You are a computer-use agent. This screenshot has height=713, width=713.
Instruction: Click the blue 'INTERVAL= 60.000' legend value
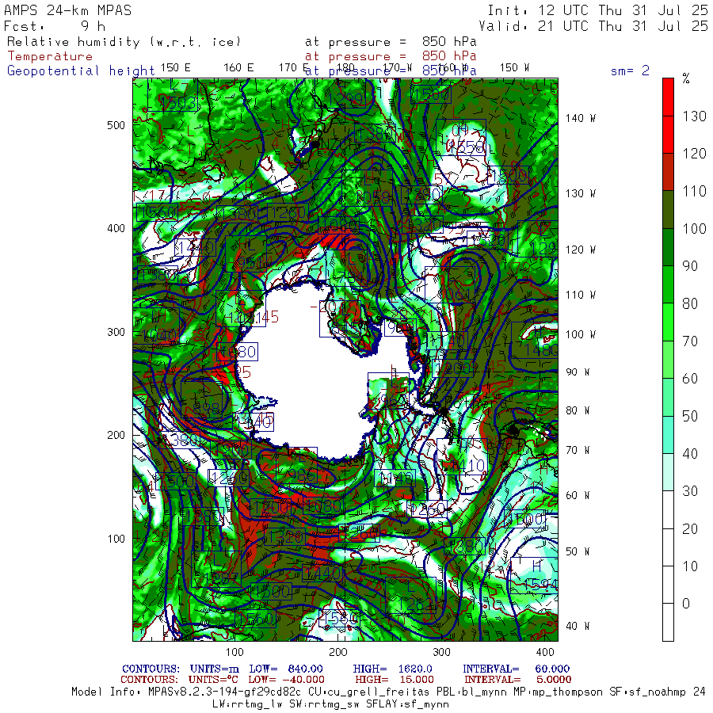(x=516, y=669)
